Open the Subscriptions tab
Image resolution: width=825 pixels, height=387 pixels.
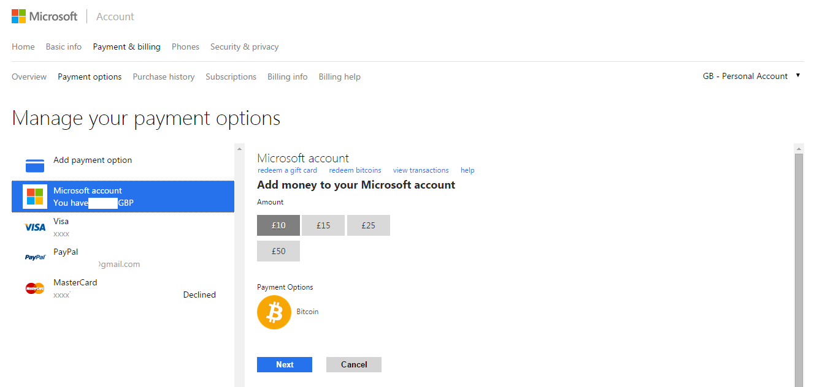[231, 77]
